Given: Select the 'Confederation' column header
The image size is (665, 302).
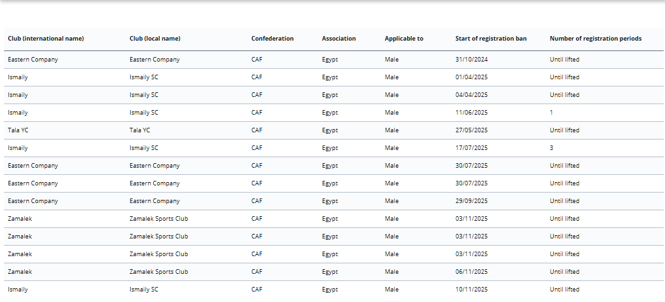Looking at the screenshot, I should click(x=272, y=39).
